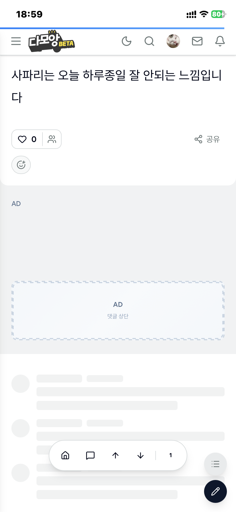Jump to comments with speech bubble icon
Viewport: 236px width, 512px height.
pyautogui.click(x=90, y=455)
